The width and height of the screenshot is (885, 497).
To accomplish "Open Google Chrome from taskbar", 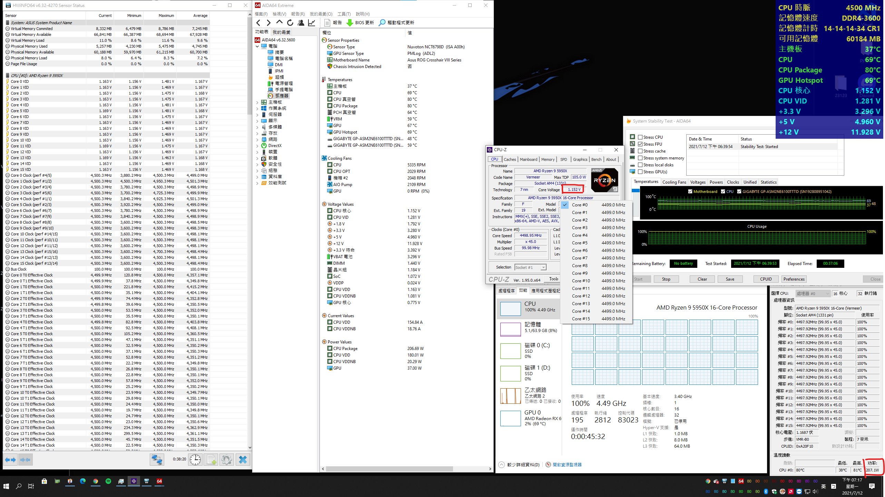I will [x=96, y=481].
